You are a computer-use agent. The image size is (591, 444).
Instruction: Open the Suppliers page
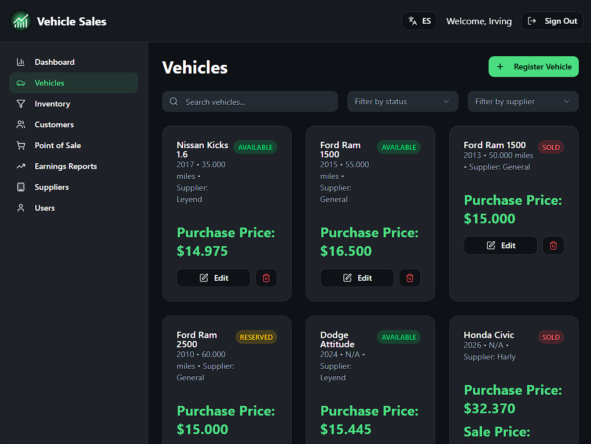coord(74,187)
